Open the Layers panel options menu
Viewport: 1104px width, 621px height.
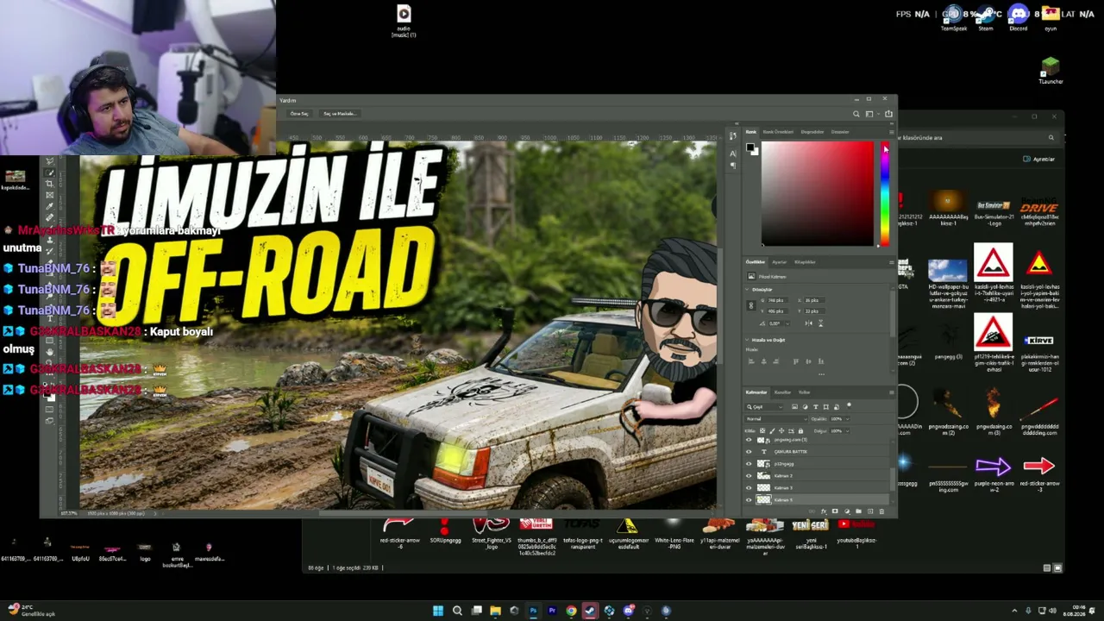tap(891, 392)
